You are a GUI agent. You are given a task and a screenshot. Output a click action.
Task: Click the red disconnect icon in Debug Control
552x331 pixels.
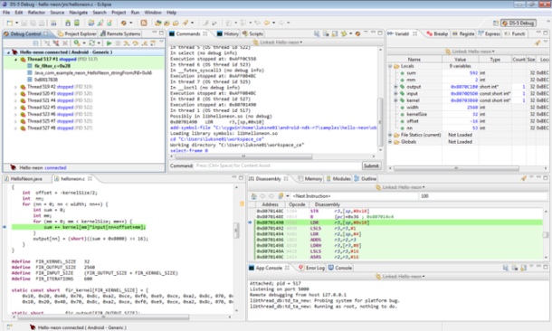pyautogui.click(x=56, y=43)
